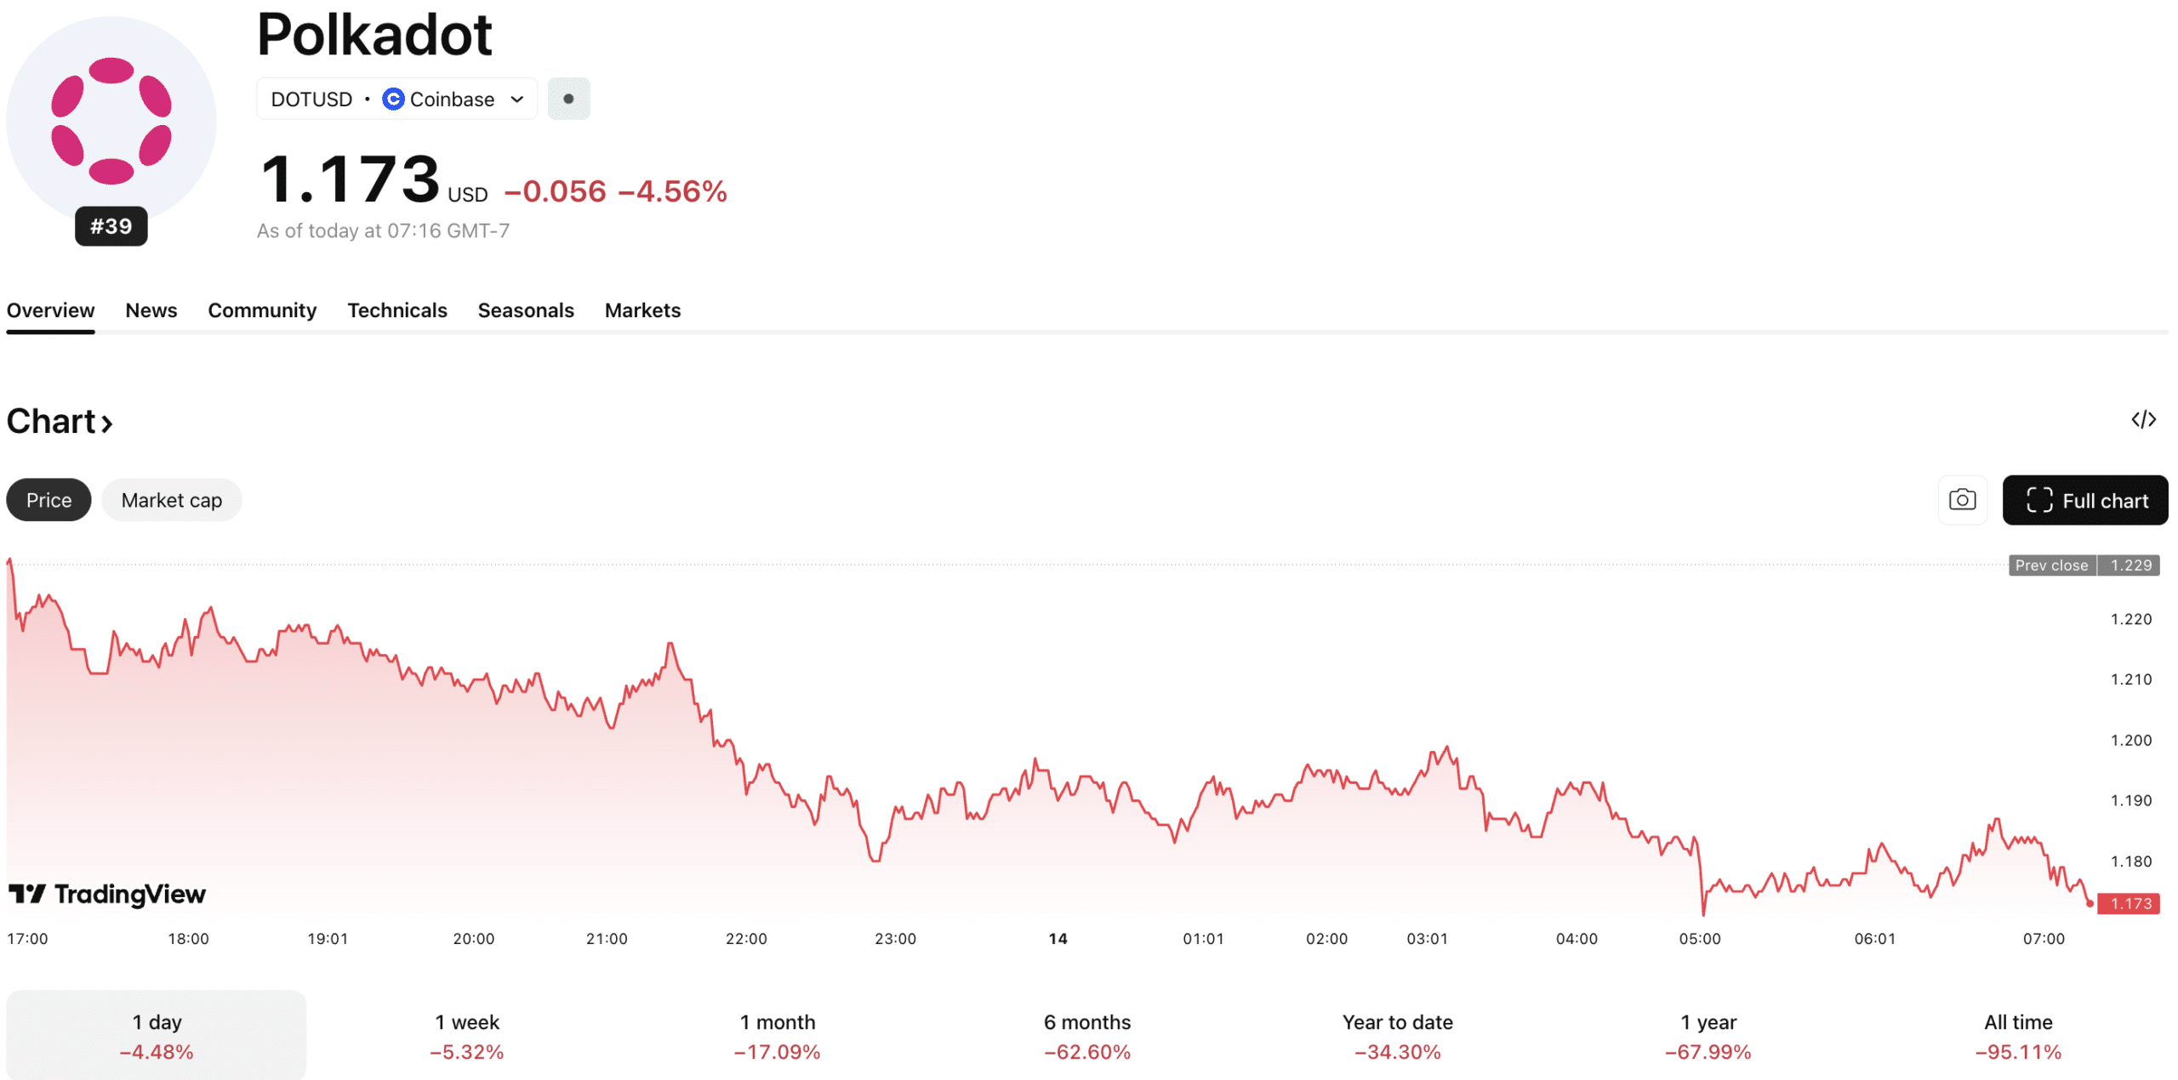The height and width of the screenshot is (1080, 2178).
Task: Select the 1 day range
Action: tap(157, 1037)
